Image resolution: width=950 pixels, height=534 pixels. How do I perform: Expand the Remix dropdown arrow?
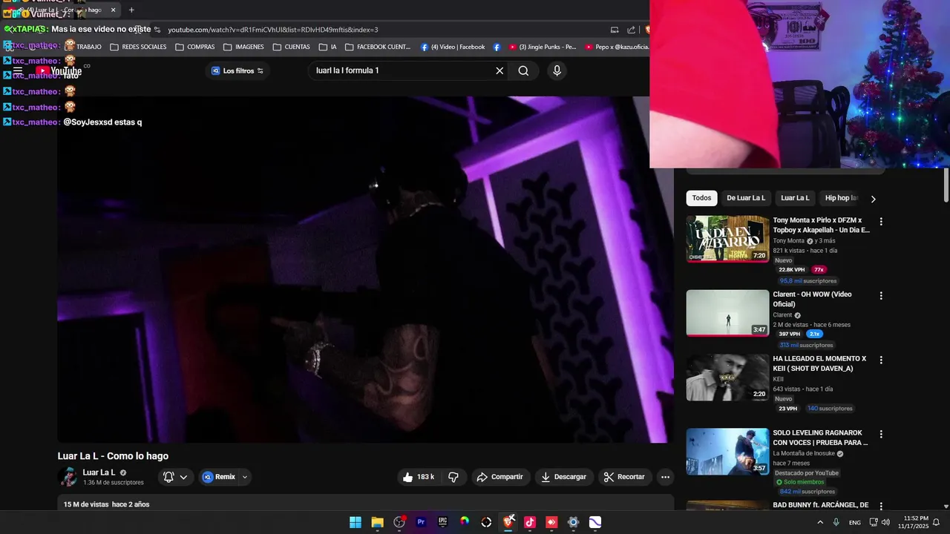point(244,477)
